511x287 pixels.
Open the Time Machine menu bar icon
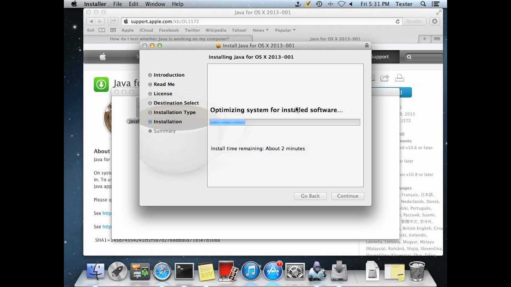319,4
